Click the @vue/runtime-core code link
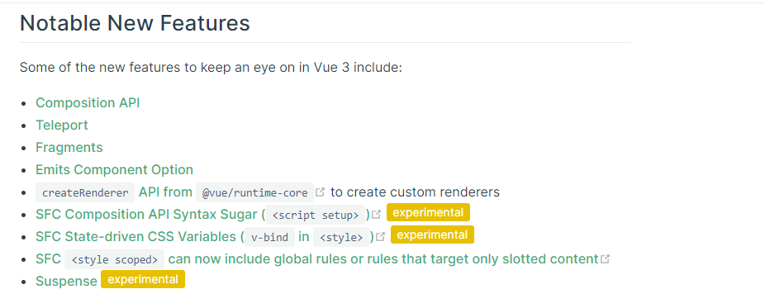Viewport: 765px width, 308px height. (254, 192)
